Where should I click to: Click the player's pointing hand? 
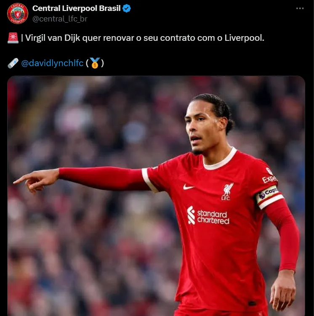point(36,181)
